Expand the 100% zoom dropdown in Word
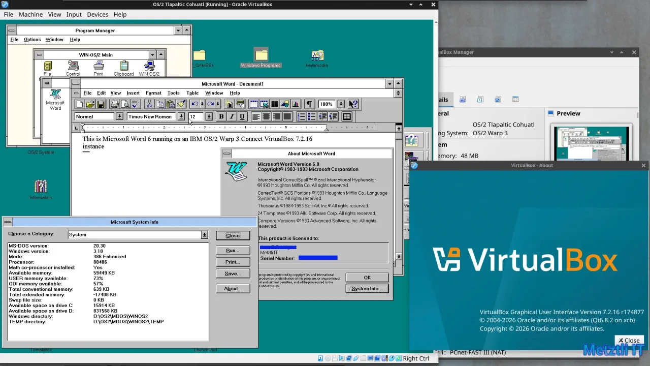 [x=341, y=104]
